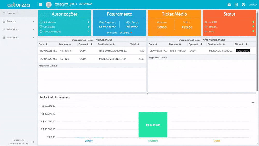Click the Sefaz green status indicator
This screenshot has height=146, width=259.
(x=253, y=31)
